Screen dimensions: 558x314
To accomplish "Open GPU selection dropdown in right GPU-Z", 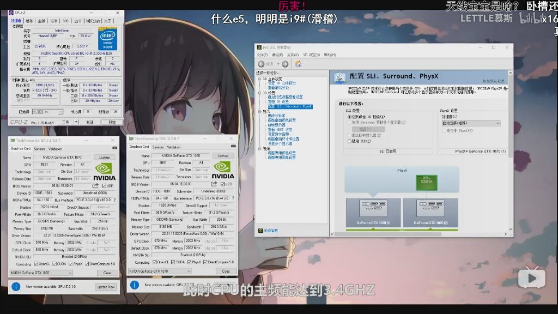I will tap(160, 271).
